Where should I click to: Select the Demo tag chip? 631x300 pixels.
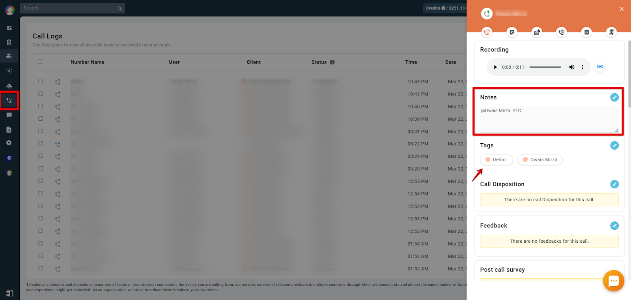(497, 160)
